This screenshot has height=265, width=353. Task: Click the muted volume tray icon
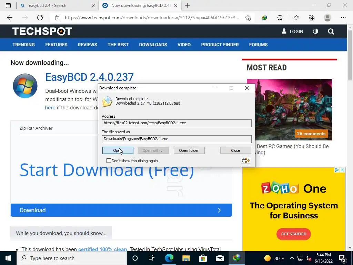(x=308, y=258)
